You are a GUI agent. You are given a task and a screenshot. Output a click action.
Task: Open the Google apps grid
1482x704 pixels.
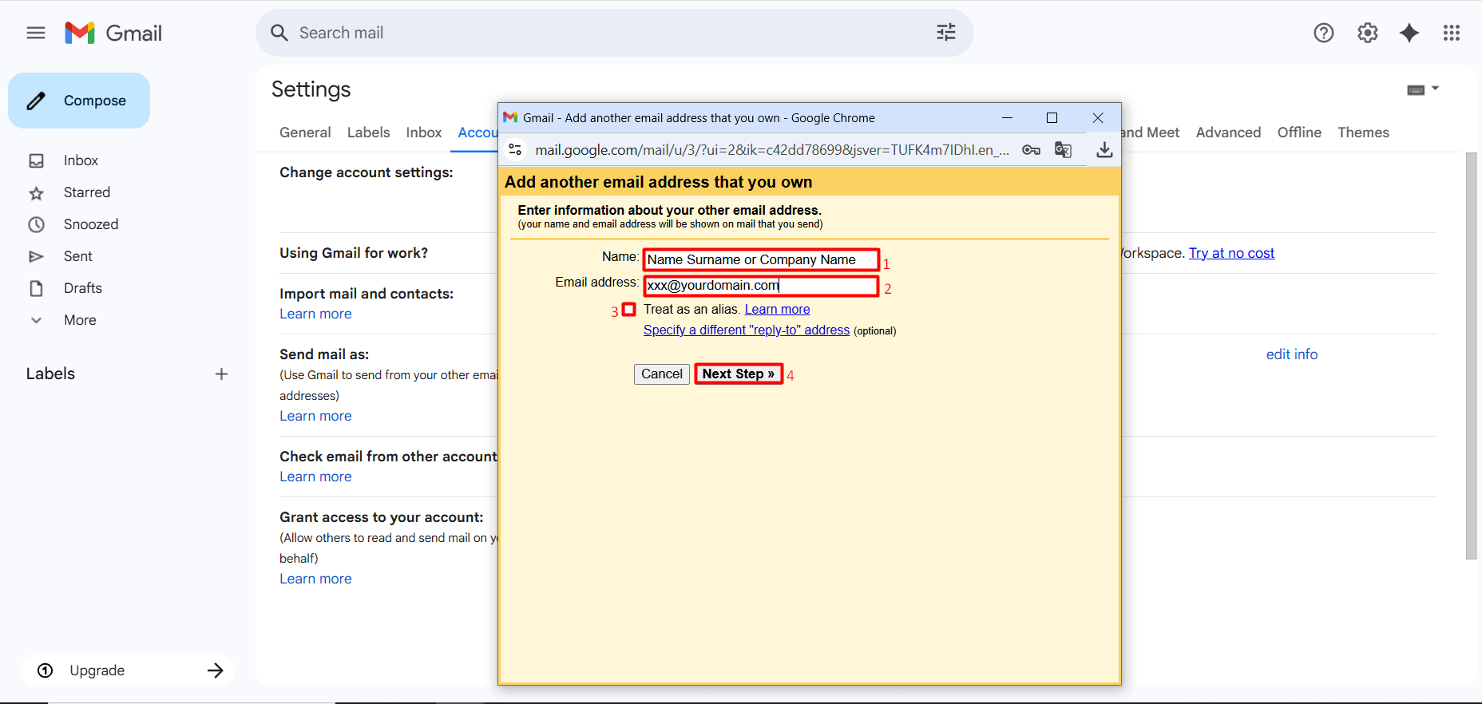(x=1452, y=33)
